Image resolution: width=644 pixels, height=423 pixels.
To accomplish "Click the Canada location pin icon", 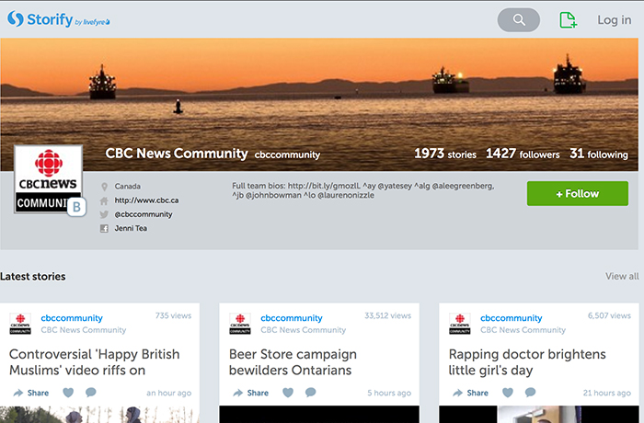I will click(x=104, y=187).
